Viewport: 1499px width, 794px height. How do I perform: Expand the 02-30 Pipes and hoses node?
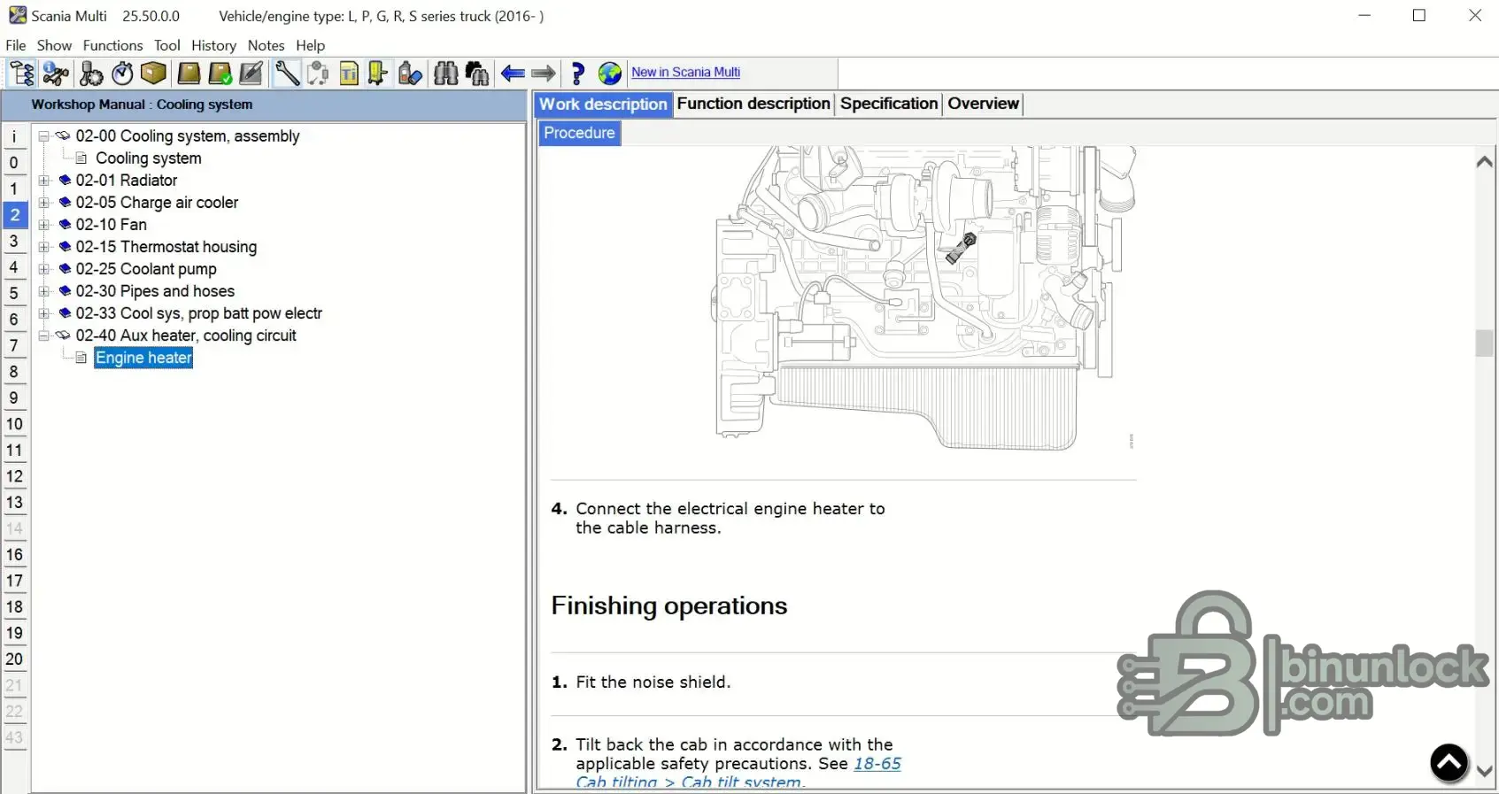click(x=43, y=291)
